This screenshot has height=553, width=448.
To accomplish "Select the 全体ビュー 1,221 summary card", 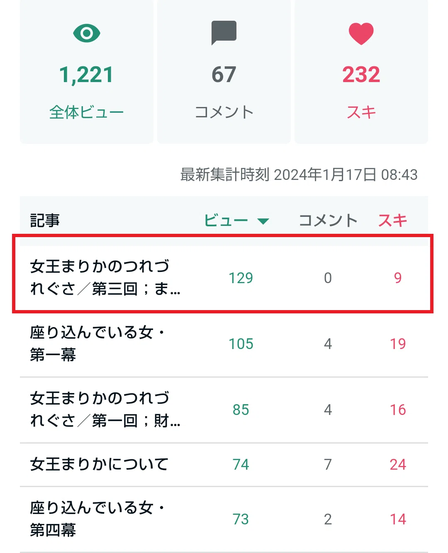I will (x=86, y=71).
